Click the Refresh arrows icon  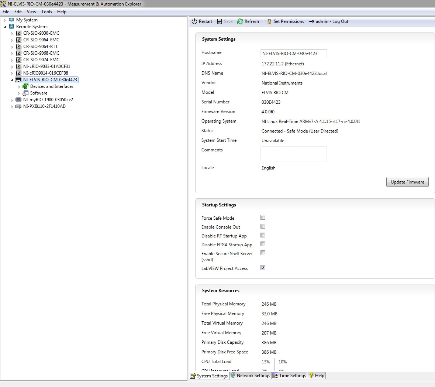(240, 21)
